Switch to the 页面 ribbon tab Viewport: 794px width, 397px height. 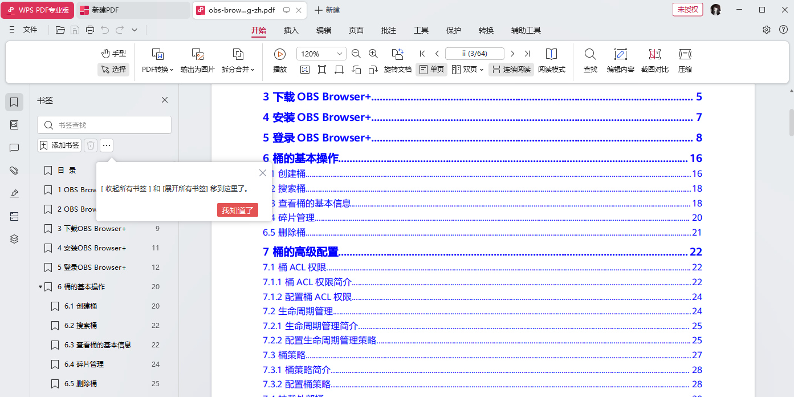click(x=356, y=30)
